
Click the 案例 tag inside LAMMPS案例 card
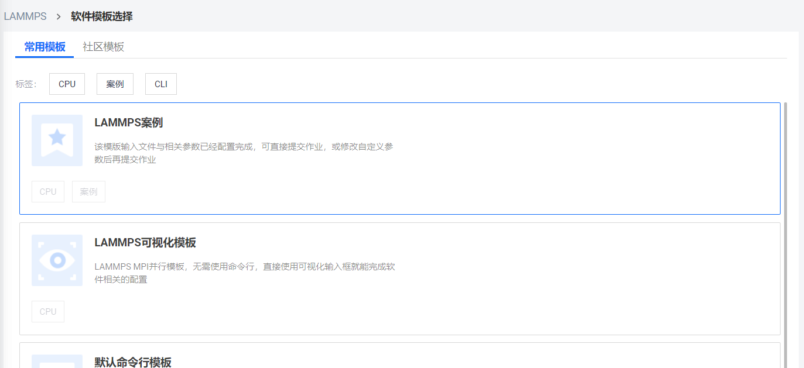coord(88,191)
